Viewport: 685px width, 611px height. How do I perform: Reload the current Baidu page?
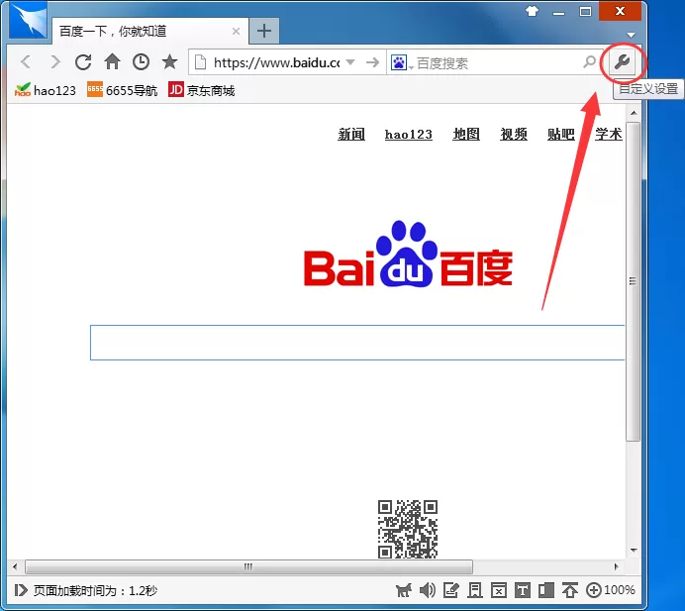click(x=83, y=62)
